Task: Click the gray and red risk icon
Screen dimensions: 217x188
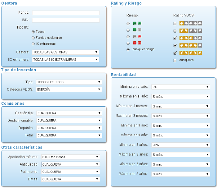Action: pos(137,36)
